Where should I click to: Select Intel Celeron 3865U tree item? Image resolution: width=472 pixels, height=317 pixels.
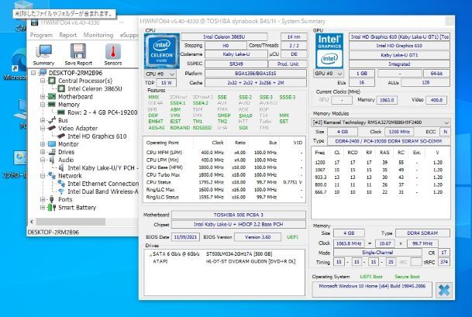click(x=95, y=88)
